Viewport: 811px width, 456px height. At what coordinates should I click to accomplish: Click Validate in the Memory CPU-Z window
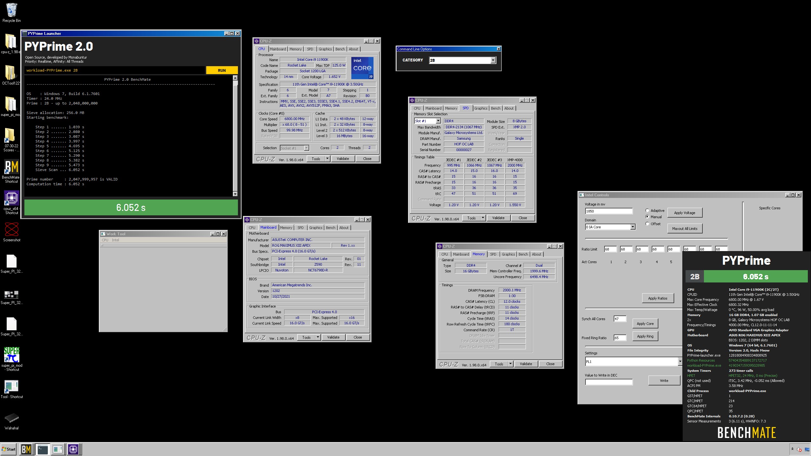[526, 364]
